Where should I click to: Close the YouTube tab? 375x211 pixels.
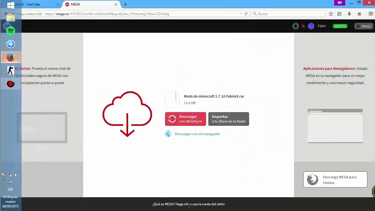58,4
